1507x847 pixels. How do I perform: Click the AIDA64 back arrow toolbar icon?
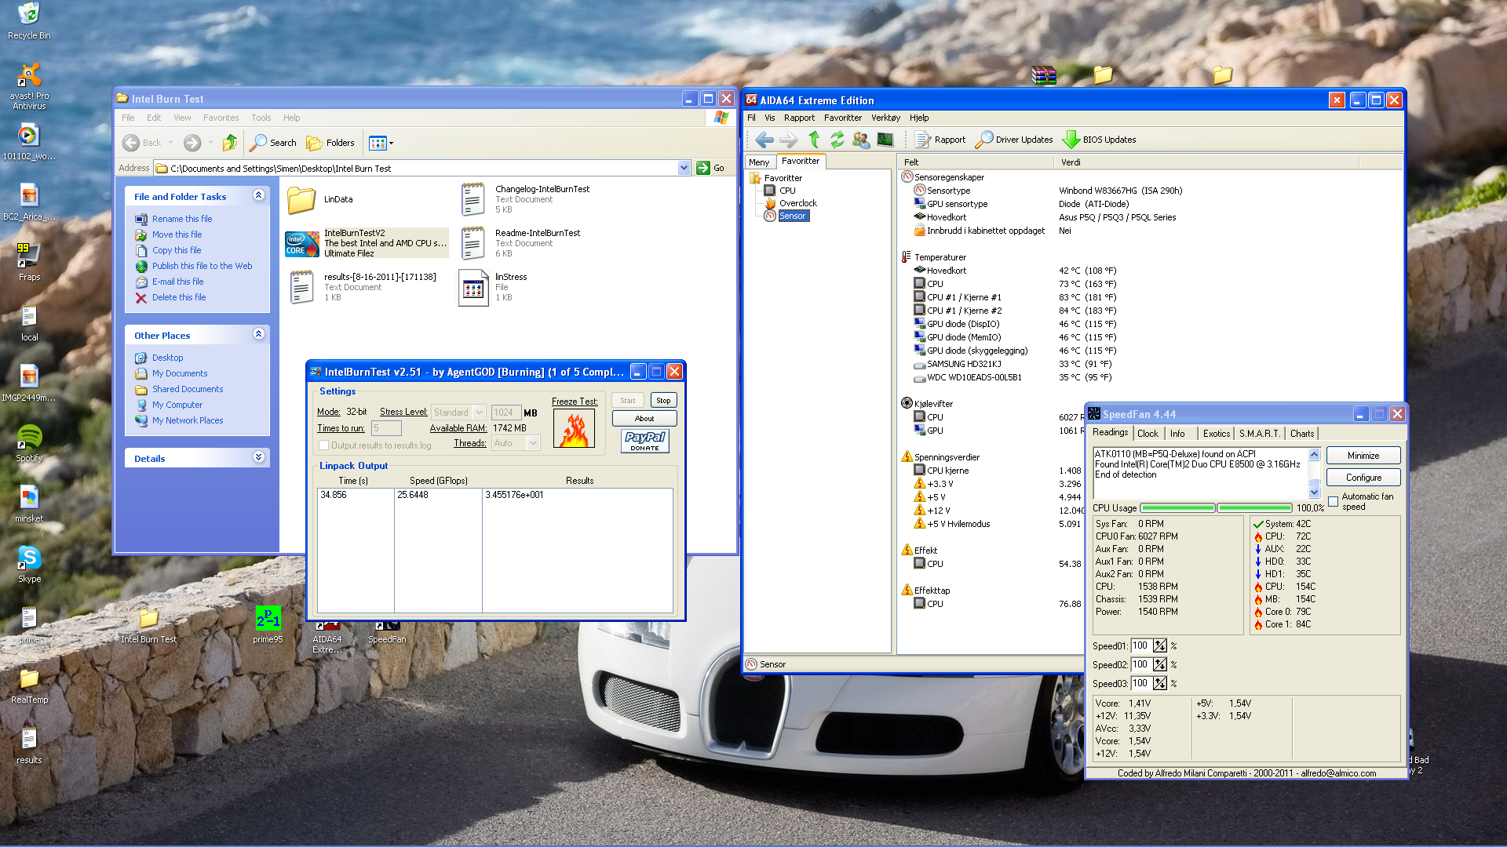[x=764, y=140]
